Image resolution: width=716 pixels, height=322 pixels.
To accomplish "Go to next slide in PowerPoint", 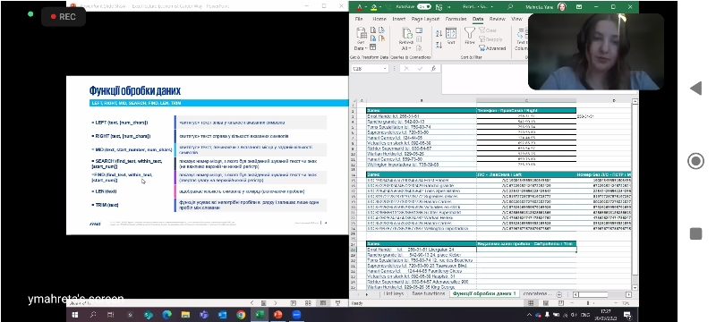I will coord(276,303).
